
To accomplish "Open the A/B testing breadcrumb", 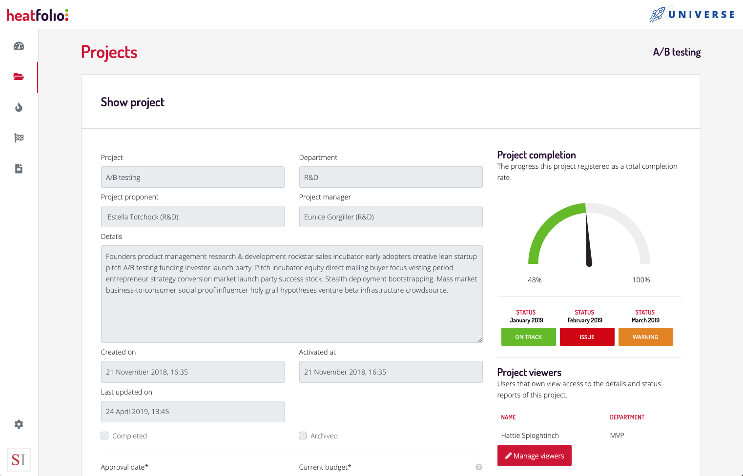I will [x=677, y=52].
